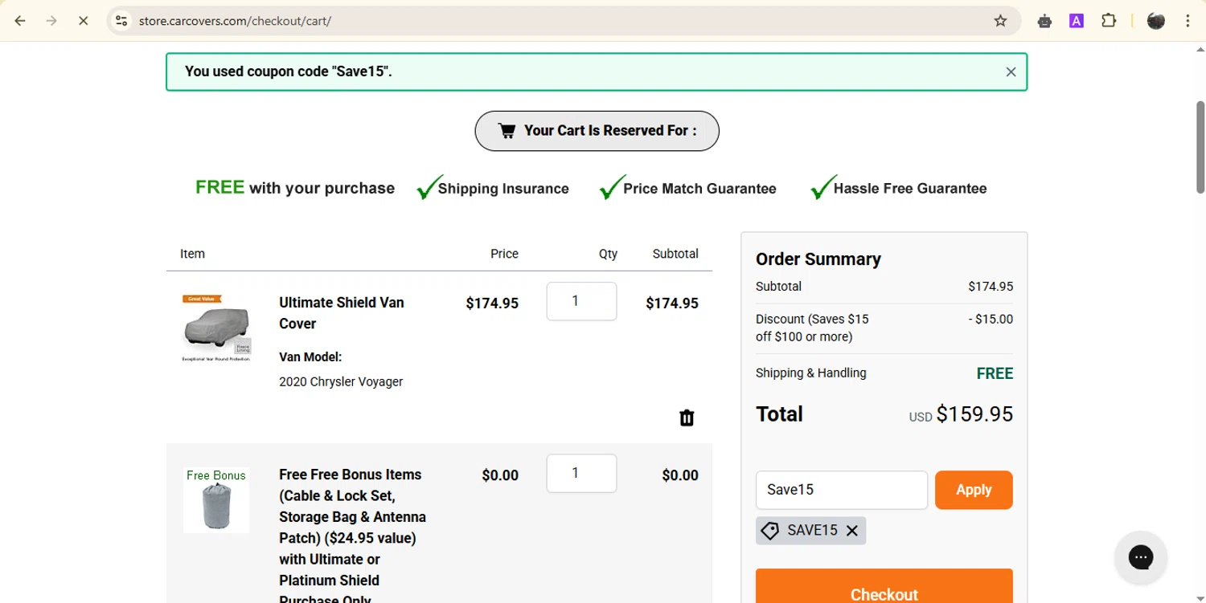Click the SAVE15 coupon tag label
Image resolution: width=1206 pixels, height=603 pixels.
pos(812,531)
